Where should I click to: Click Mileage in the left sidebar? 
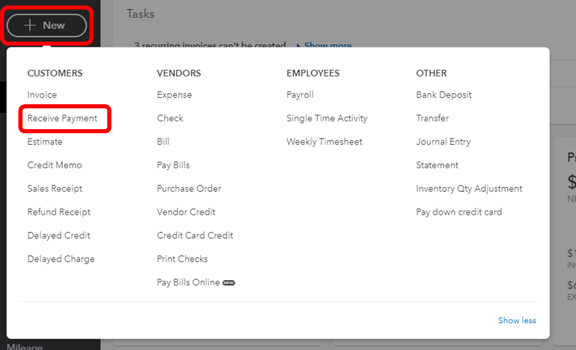pos(24,346)
